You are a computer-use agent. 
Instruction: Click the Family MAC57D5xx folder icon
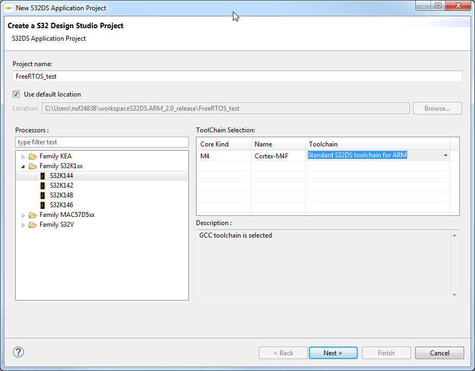click(33, 215)
